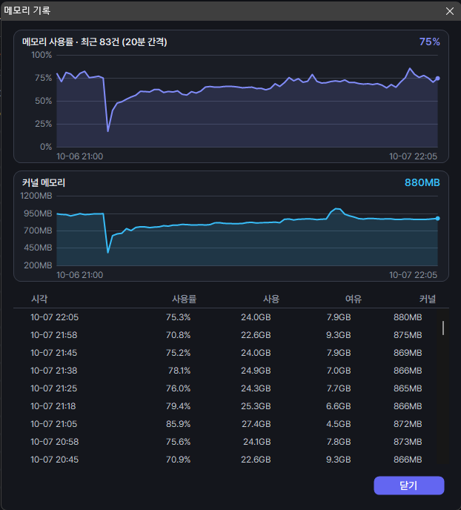
Task: Click the 커널 column header
Action: pos(427,299)
